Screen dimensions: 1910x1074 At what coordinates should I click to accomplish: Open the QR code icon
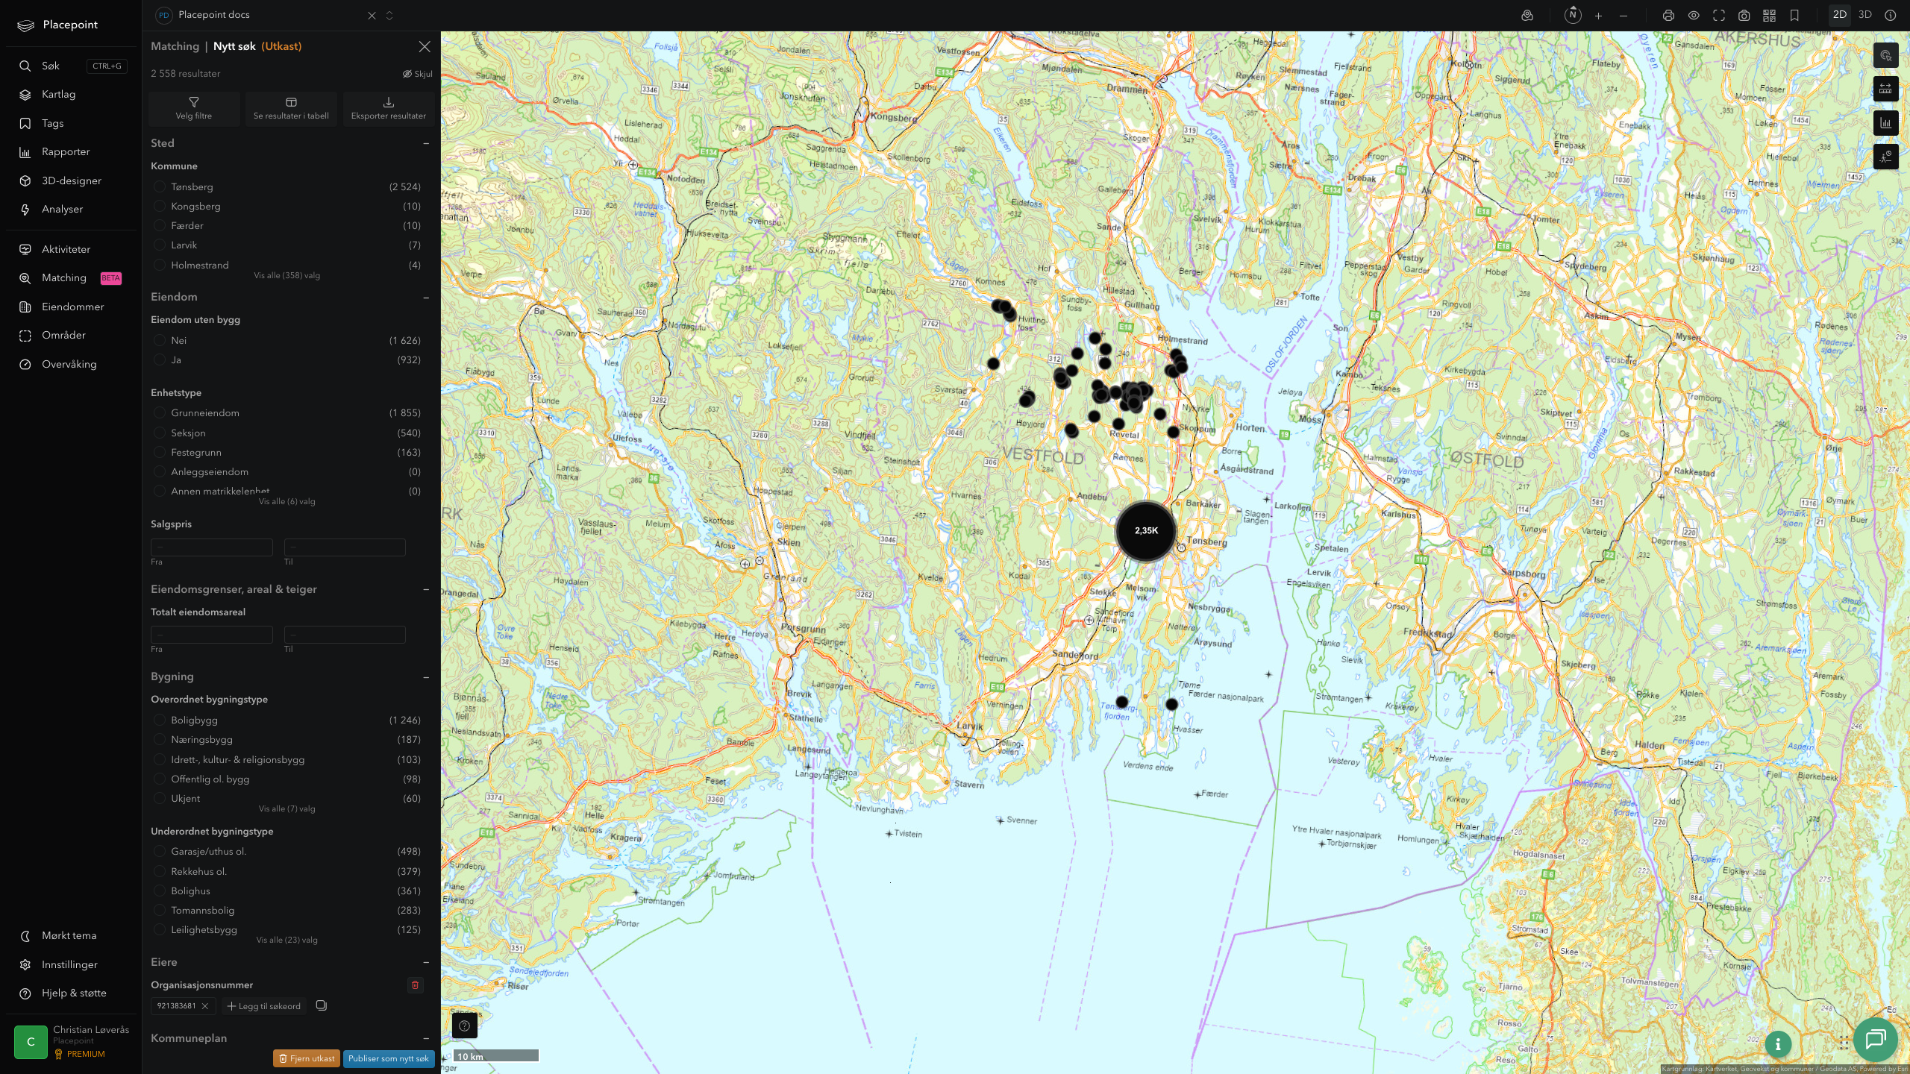pos(1769,16)
